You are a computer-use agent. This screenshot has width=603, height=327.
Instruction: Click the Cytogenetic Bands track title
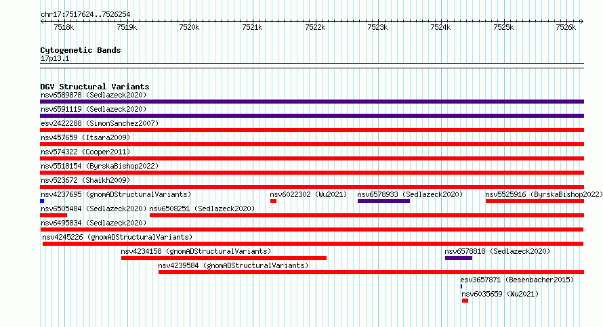click(81, 50)
